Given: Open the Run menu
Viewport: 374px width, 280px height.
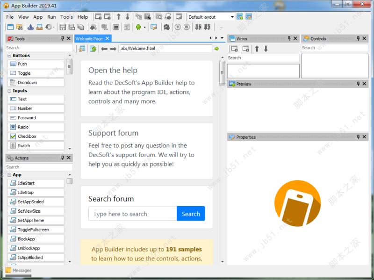Looking at the screenshot, I should (x=51, y=17).
